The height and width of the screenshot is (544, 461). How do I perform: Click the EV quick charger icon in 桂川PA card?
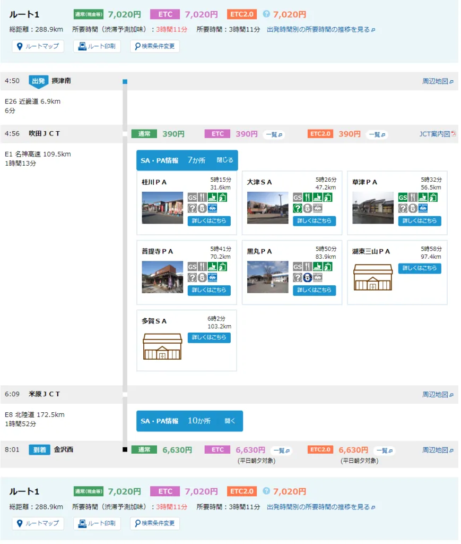[212, 208]
